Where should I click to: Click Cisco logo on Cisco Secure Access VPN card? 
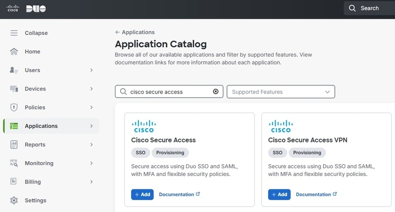pos(280,126)
